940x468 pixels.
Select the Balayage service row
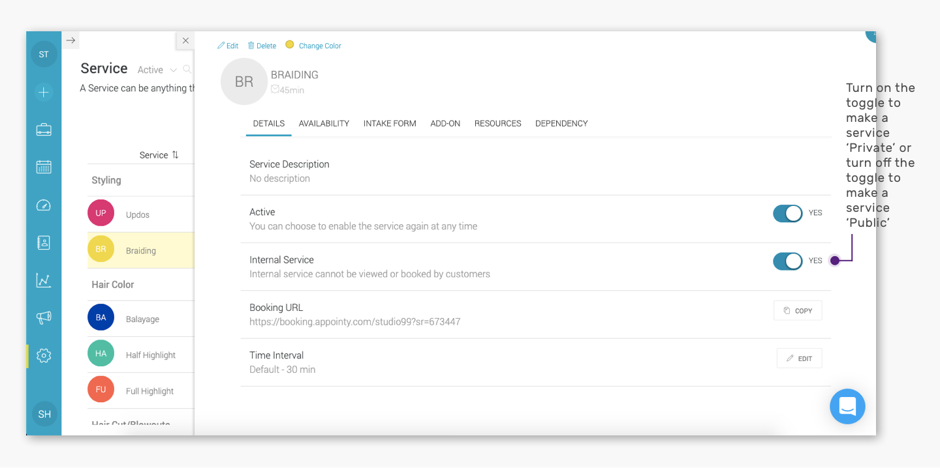(x=140, y=319)
